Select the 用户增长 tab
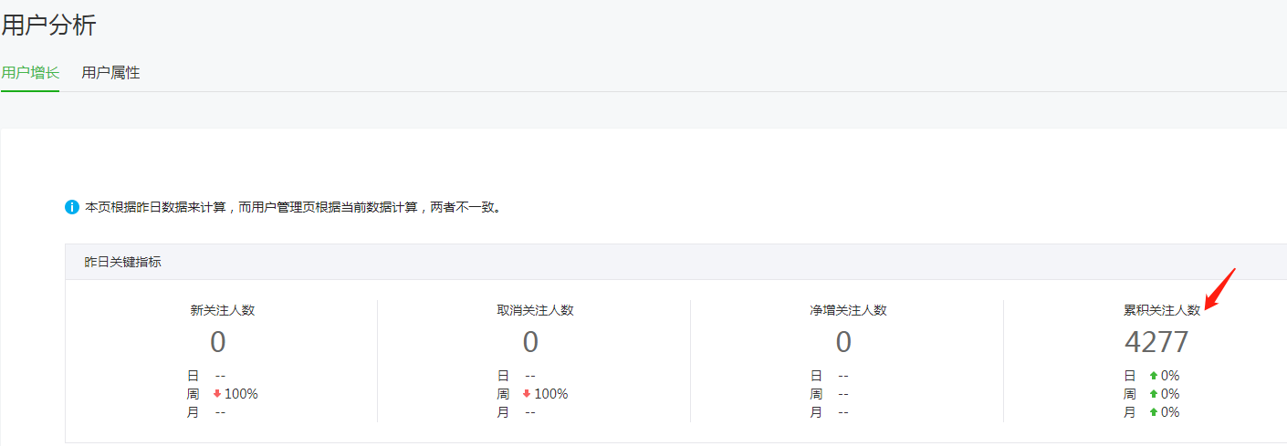 point(30,73)
